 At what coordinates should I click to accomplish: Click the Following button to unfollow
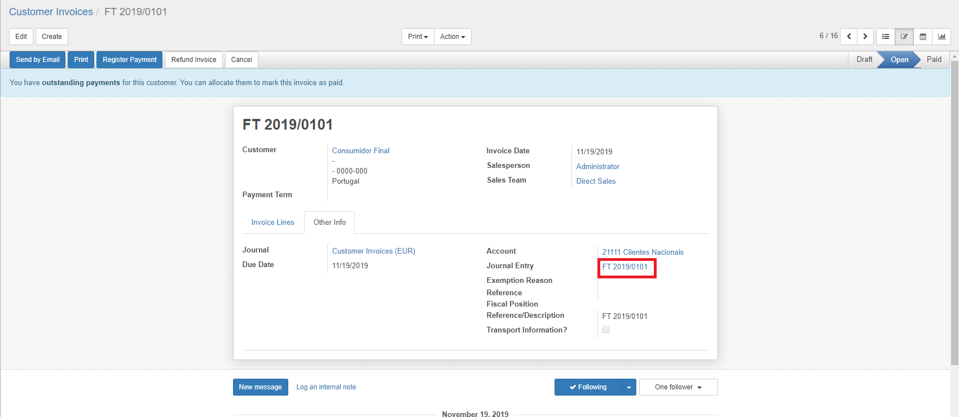[x=588, y=387]
